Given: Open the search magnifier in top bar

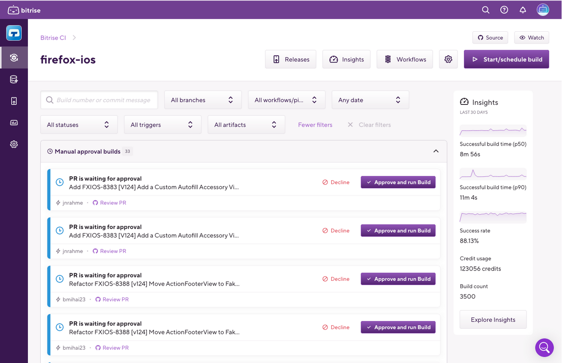Looking at the screenshot, I should 485,9.
